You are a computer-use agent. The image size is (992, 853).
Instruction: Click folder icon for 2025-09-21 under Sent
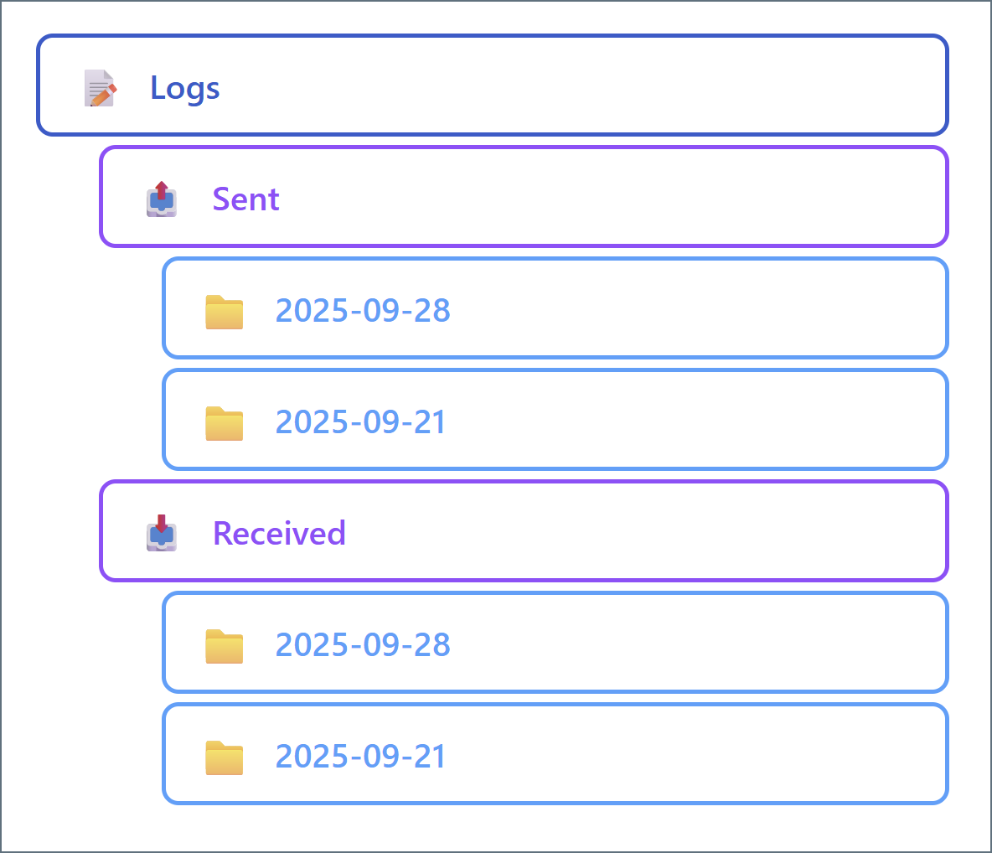point(225,422)
